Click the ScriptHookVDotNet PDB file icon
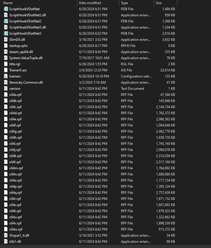The height and width of the screenshot is (248, 211). pos(6,9)
